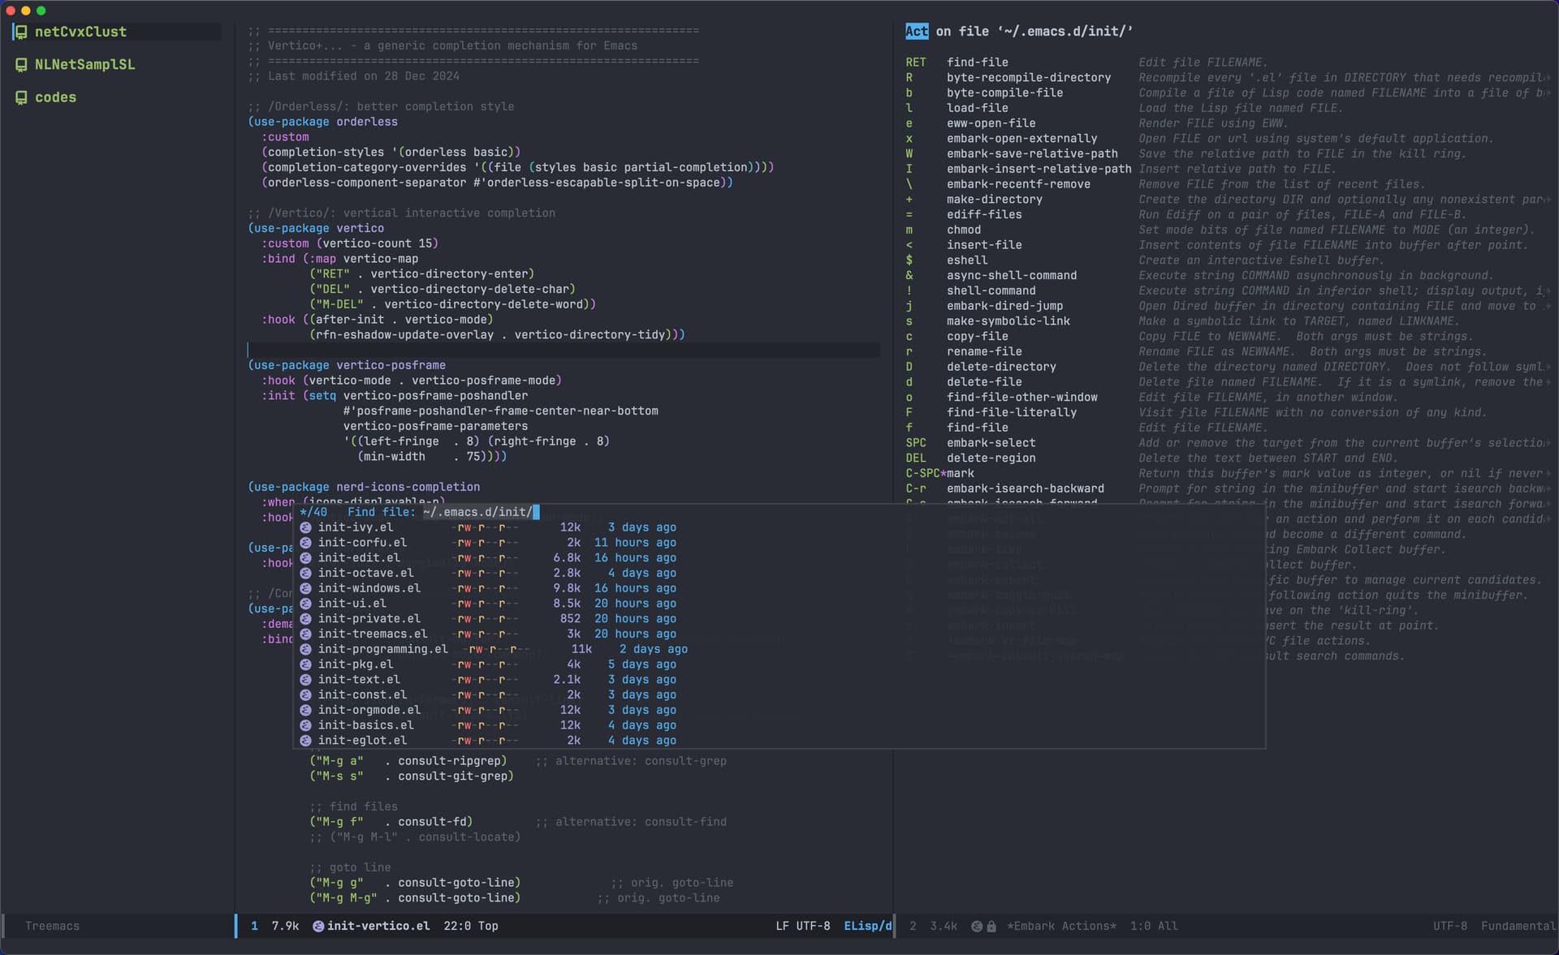Click the line position indicator 22:0 Top

[x=471, y=926]
